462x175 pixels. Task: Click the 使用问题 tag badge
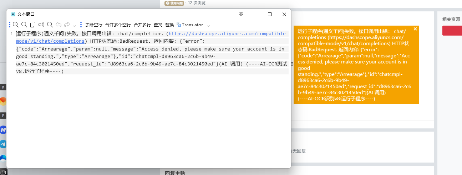coord(174,3)
